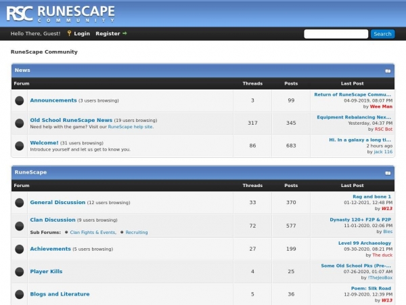Click the RuneScape Community breadcrumb text

coord(44,52)
